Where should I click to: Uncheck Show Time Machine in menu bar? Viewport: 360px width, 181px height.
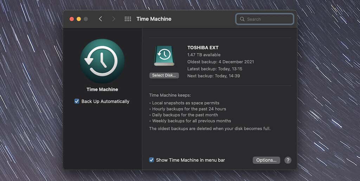[x=152, y=160]
